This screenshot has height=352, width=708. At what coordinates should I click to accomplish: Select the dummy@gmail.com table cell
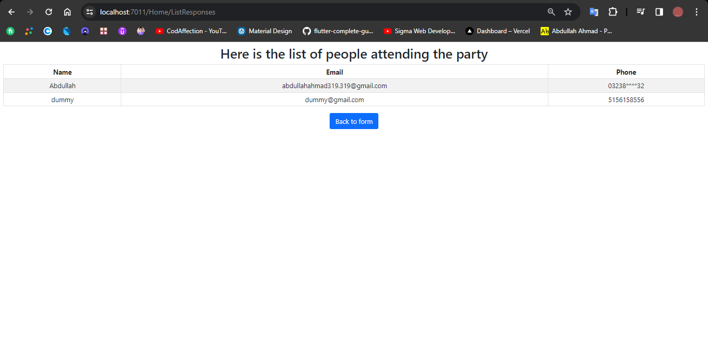tap(334, 100)
